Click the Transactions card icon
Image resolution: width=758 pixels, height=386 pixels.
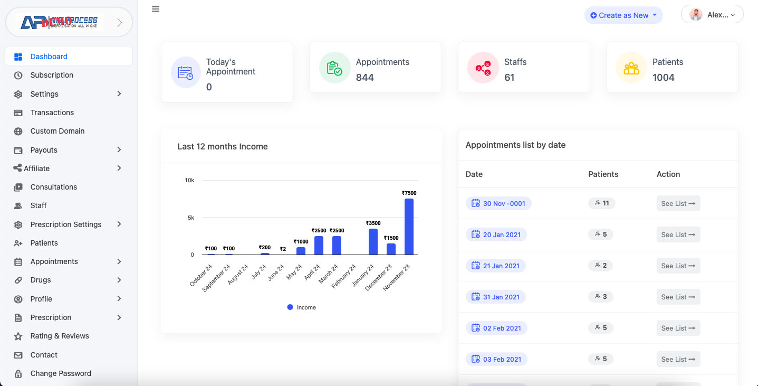(x=18, y=112)
